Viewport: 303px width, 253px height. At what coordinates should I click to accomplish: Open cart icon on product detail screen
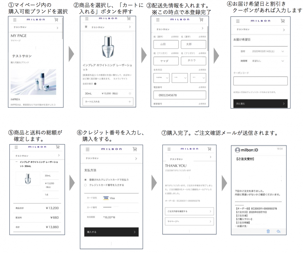pos(128,18)
